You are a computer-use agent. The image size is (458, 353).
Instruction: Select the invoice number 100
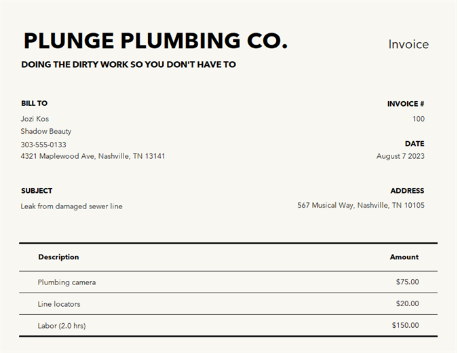click(x=418, y=119)
